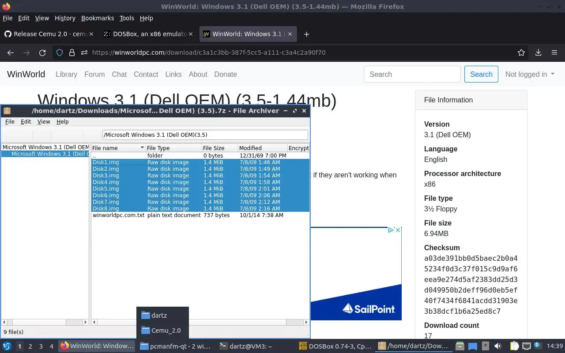Open the dartz@VM3 terminal taskbar entry

pyautogui.click(x=255, y=346)
